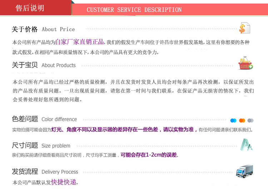Click CUSTOMER SERVICE DESCRIPTION banner text
The height and width of the screenshot is (191, 268).
point(134,10)
